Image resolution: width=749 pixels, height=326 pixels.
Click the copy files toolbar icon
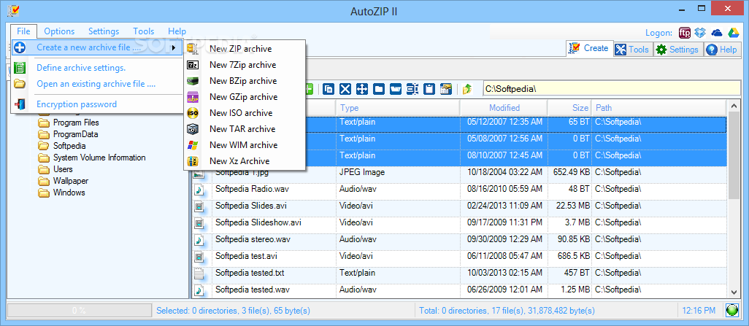pos(329,89)
